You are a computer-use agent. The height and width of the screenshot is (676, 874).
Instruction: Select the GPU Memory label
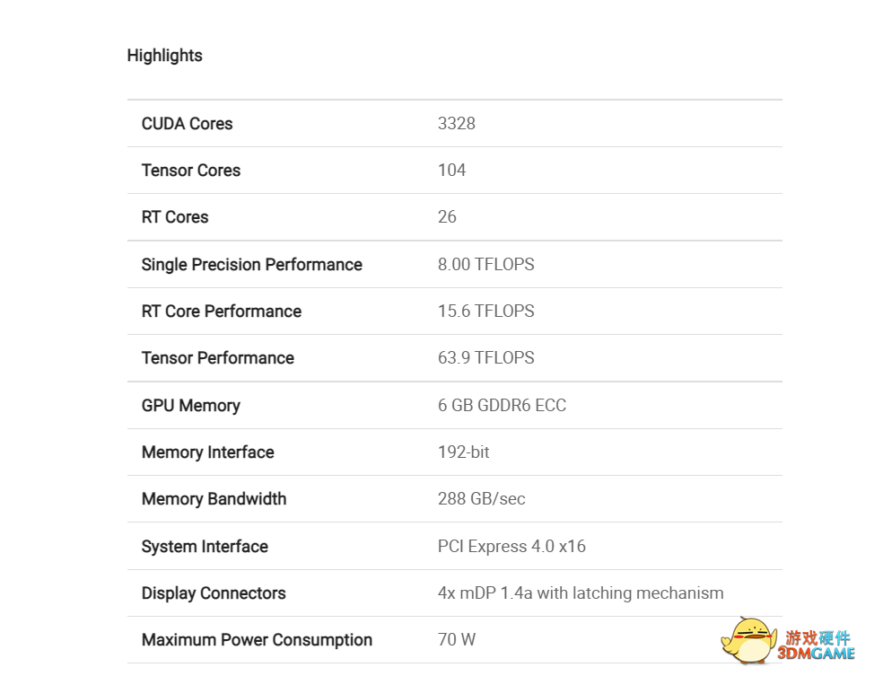(x=191, y=406)
